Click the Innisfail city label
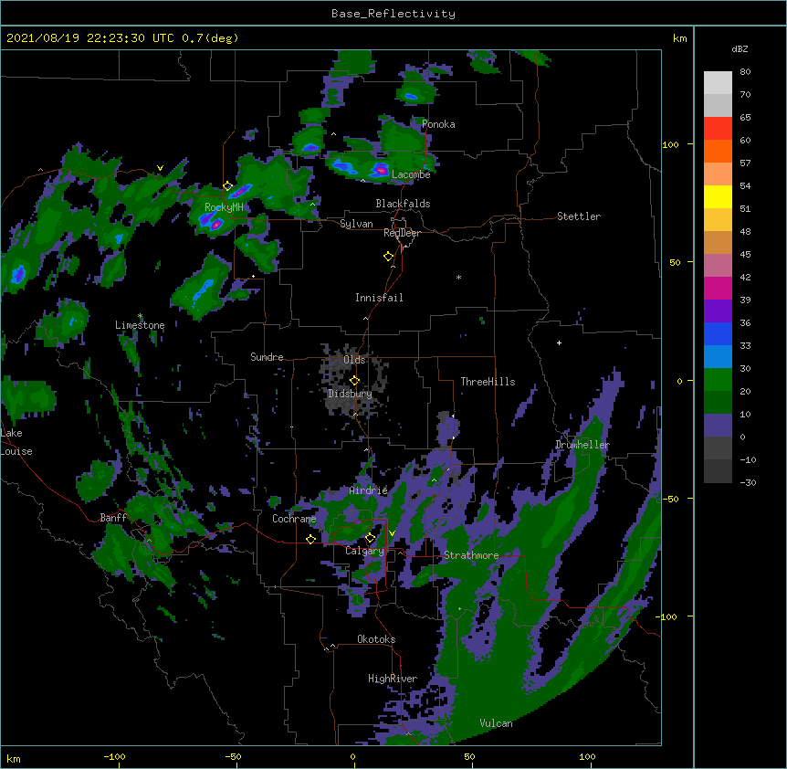The height and width of the screenshot is (769, 787). click(x=379, y=298)
